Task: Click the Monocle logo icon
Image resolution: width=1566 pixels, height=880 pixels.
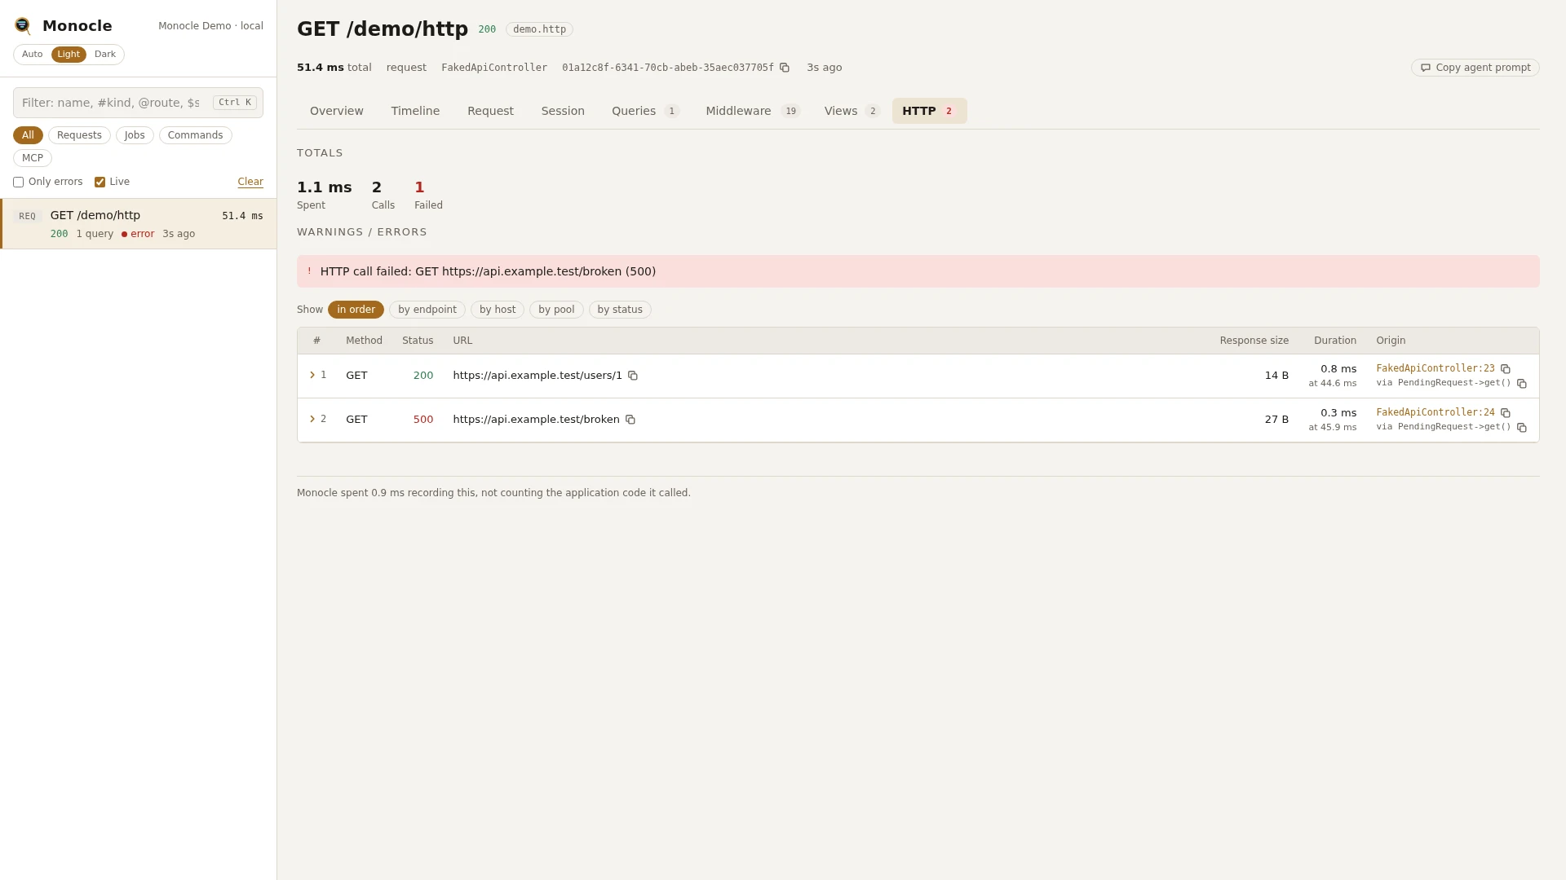Action: tap(23, 26)
